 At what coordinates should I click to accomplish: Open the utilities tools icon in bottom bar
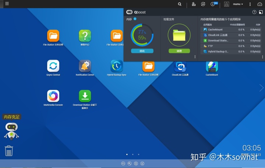click(130, 164)
